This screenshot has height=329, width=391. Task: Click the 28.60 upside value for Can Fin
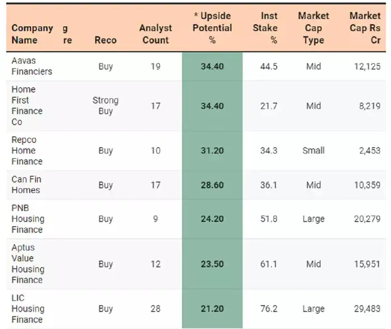click(212, 185)
